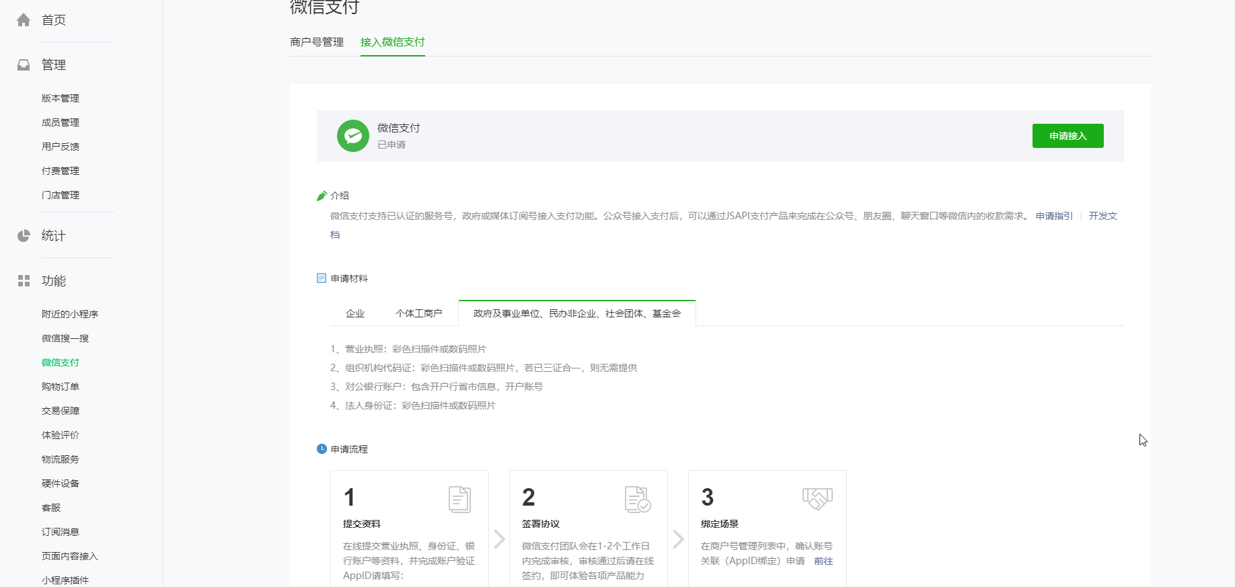Click the 签署协议 step title
1235x587 pixels.
point(541,524)
